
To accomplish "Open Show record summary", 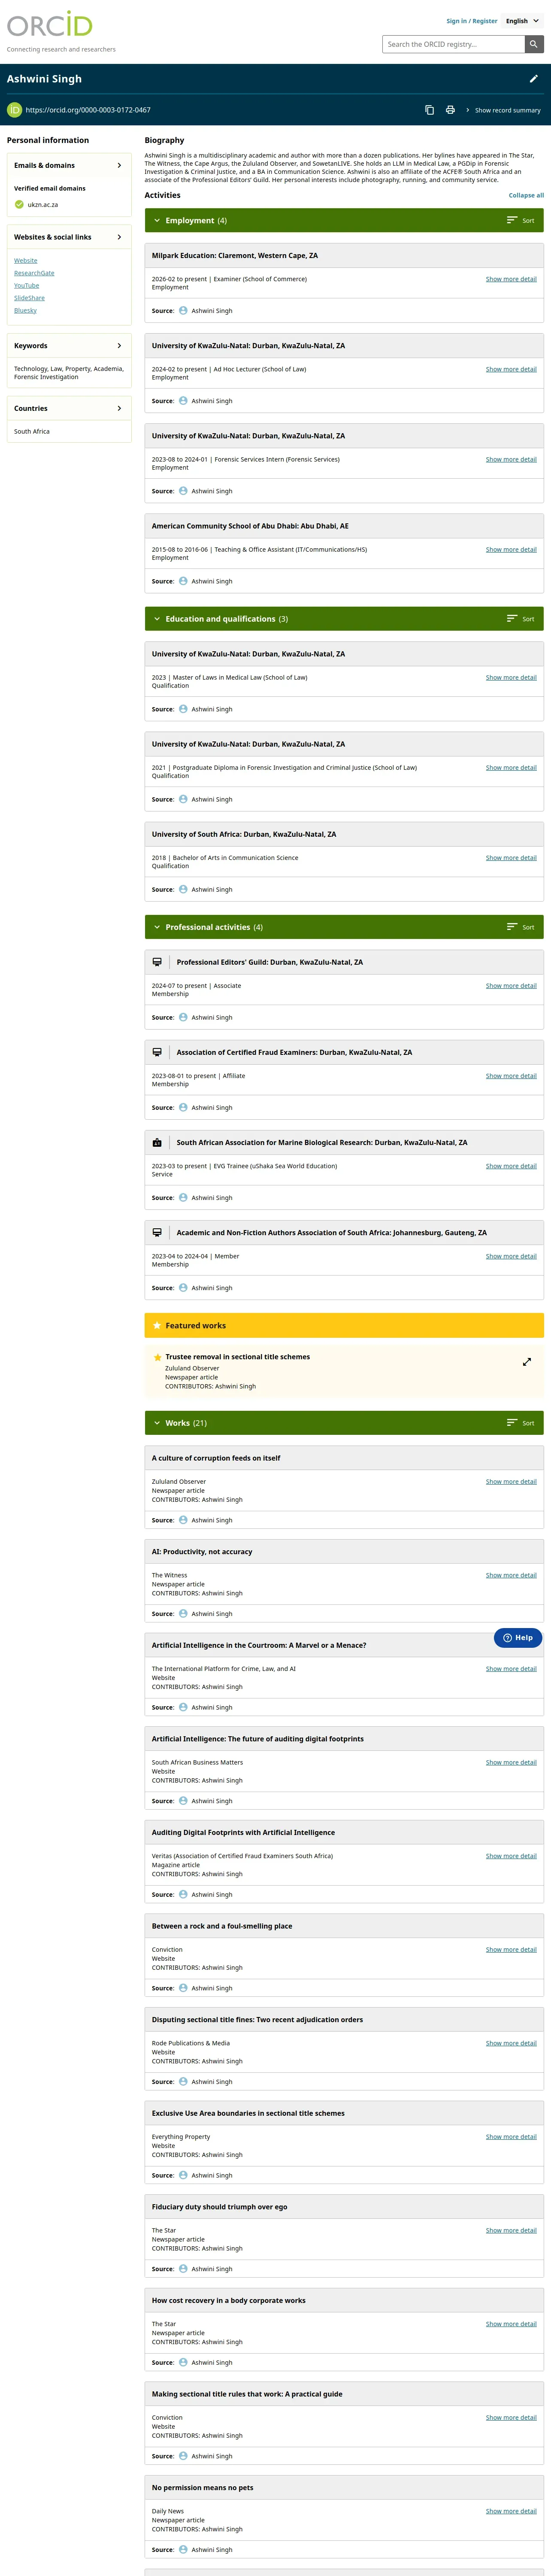I will click(503, 110).
